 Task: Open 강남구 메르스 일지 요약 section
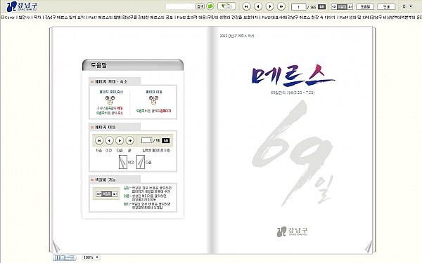click(x=65, y=18)
